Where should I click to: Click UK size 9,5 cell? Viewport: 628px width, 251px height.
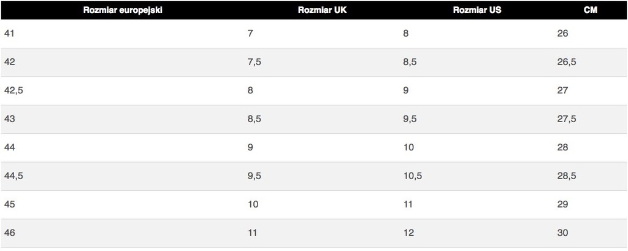[255, 176]
